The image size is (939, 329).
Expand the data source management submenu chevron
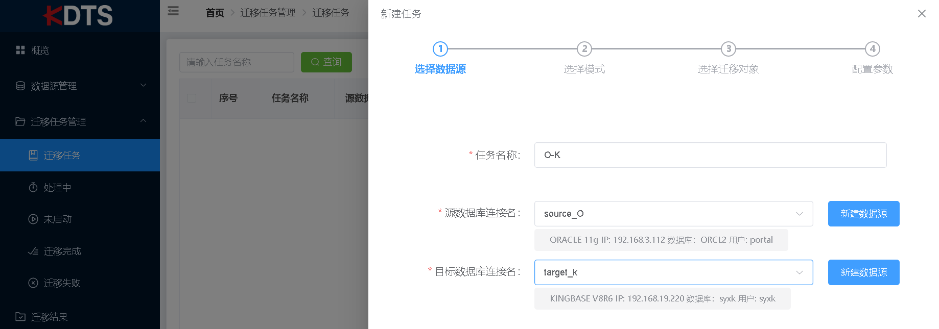point(144,85)
